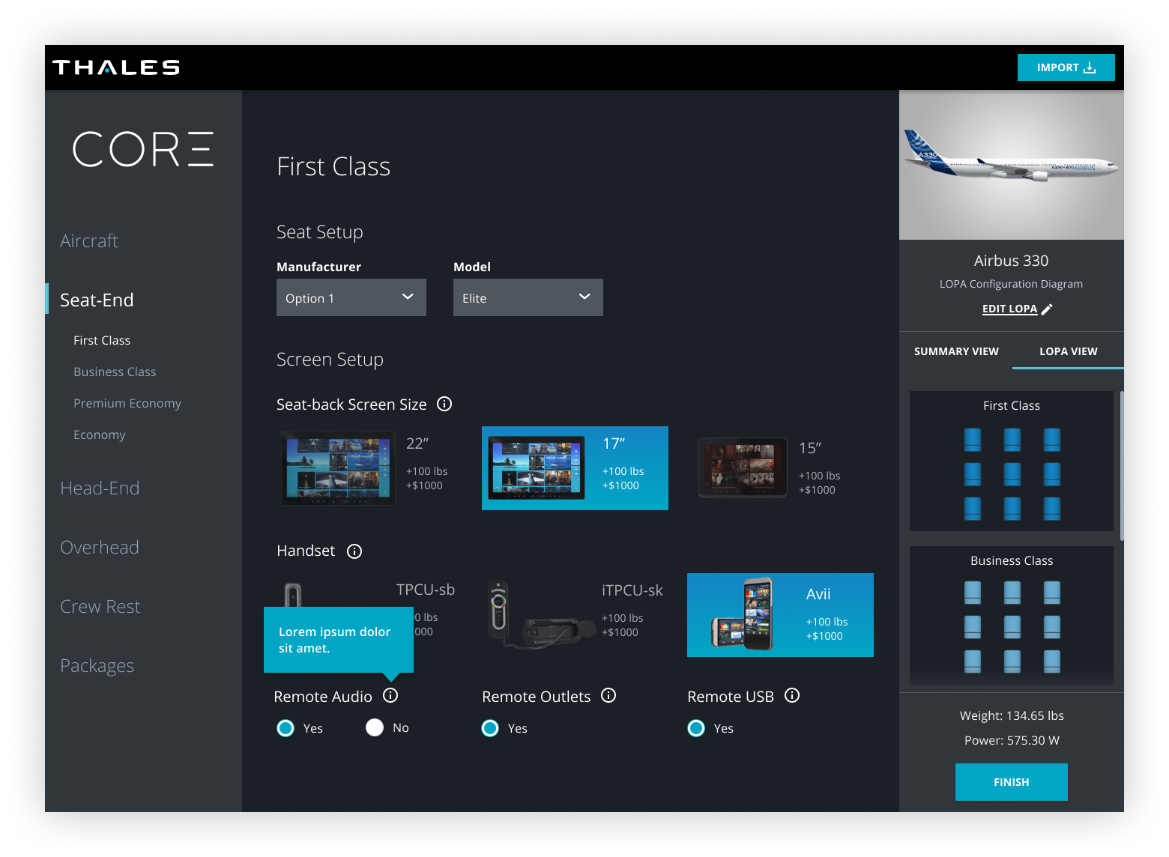The height and width of the screenshot is (857, 1169).
Task: Switch to the LOPA View tab
Action: point(1068,351)
